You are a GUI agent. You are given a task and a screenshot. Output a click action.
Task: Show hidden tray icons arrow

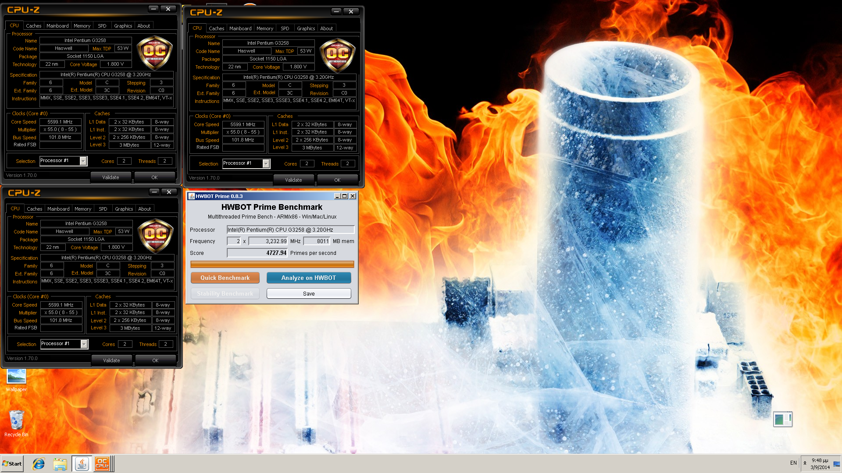(805, 463)
